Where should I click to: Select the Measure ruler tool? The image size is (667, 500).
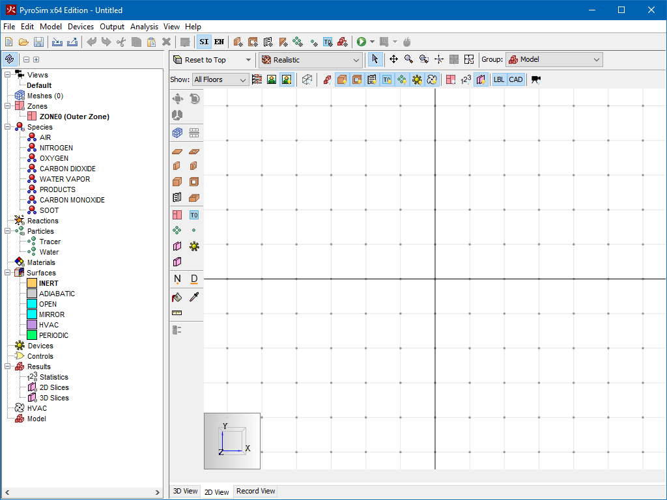tap(177, 313)
